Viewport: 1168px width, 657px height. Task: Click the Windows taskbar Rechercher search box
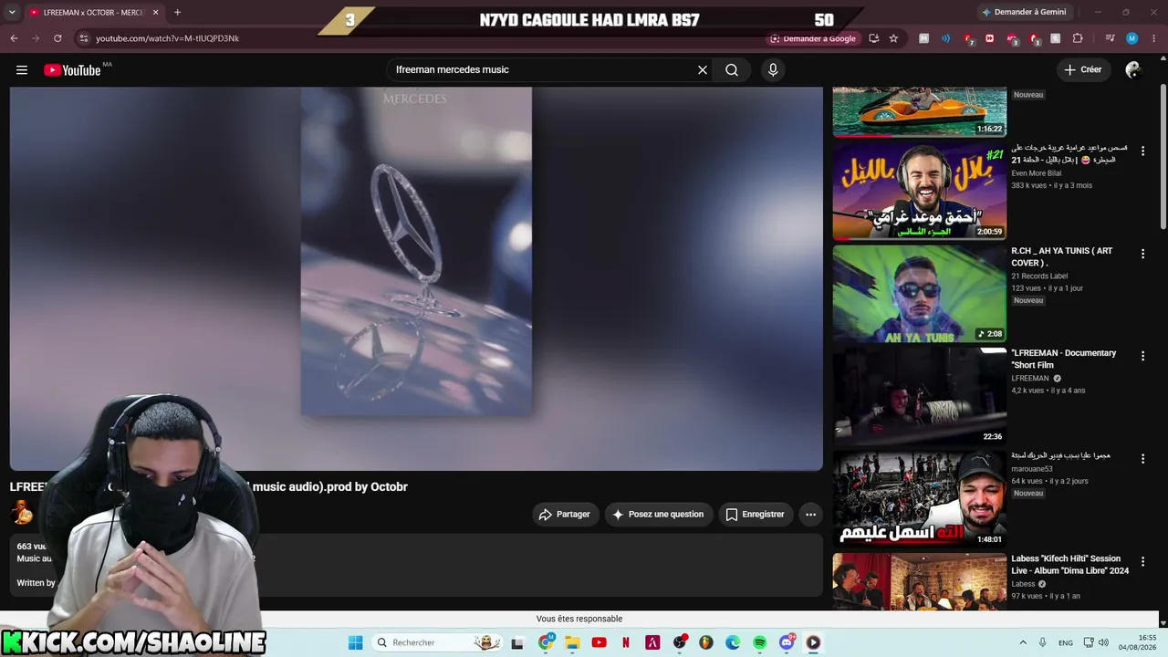pyautogui.click(x=436, y=642)
